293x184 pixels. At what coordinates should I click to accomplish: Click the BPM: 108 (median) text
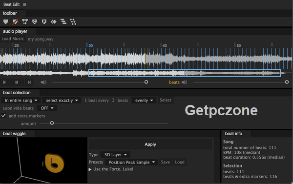pos(242,152)
